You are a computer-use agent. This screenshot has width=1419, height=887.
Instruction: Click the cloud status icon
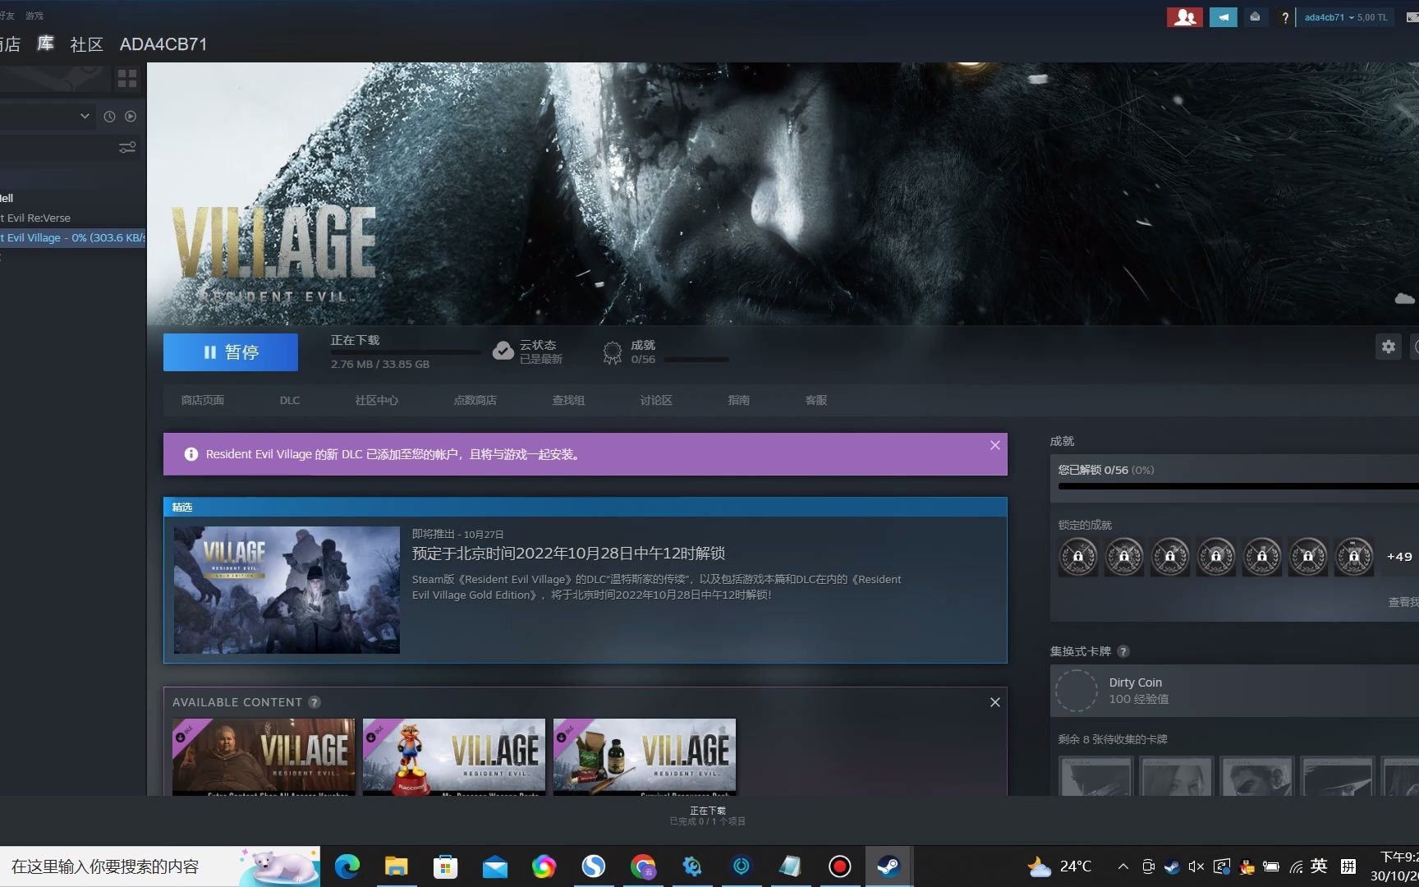point(503,352)
